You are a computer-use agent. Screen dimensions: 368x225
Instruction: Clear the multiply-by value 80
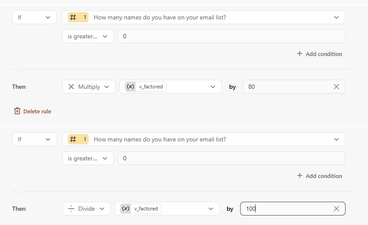coord(336,87)
